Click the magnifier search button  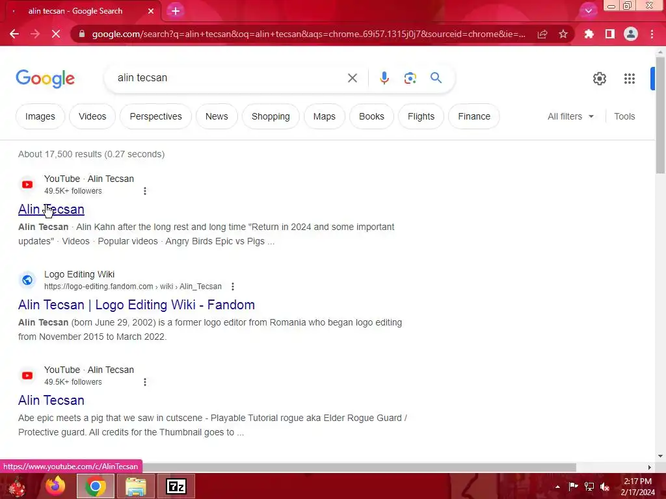(x=436, y=78)
